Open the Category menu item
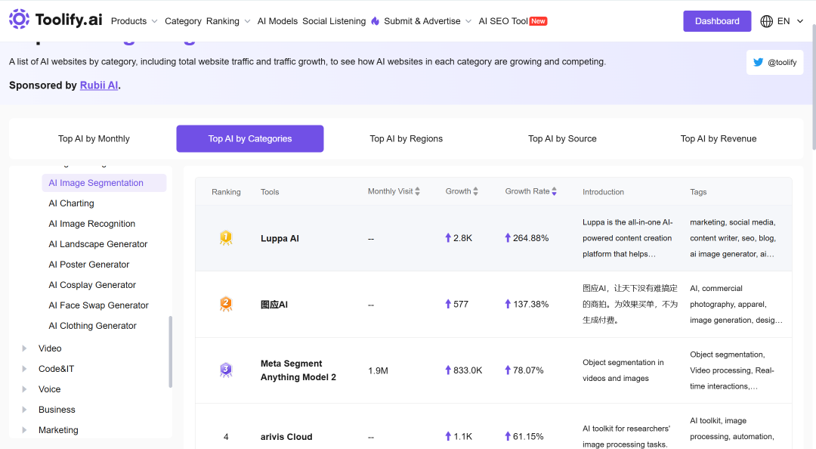This screenshot has width=816, height=449. point(183,21)
